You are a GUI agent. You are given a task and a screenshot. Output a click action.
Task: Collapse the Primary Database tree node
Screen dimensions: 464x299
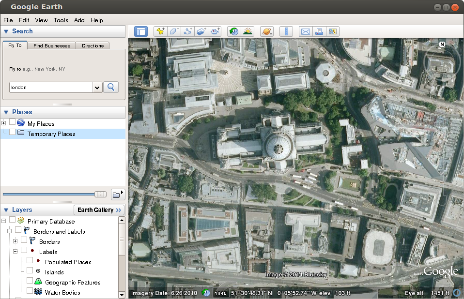coord(3,221)
